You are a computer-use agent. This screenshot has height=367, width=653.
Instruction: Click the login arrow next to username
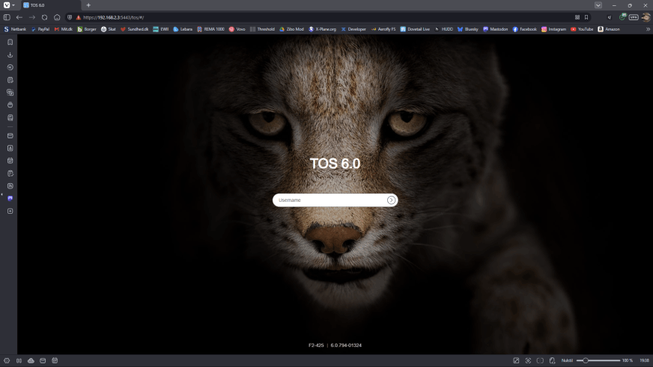point(391,200)
